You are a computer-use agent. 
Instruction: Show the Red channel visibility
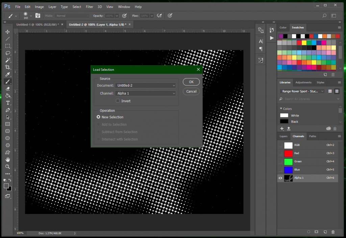tap(280, 153)
